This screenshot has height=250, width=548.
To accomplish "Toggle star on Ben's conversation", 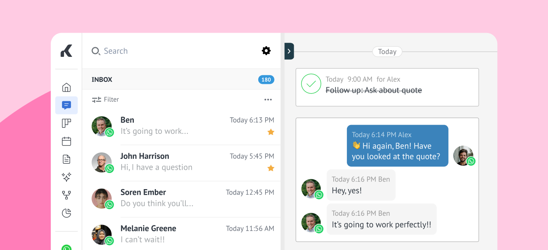I will (x=271, y=132).
